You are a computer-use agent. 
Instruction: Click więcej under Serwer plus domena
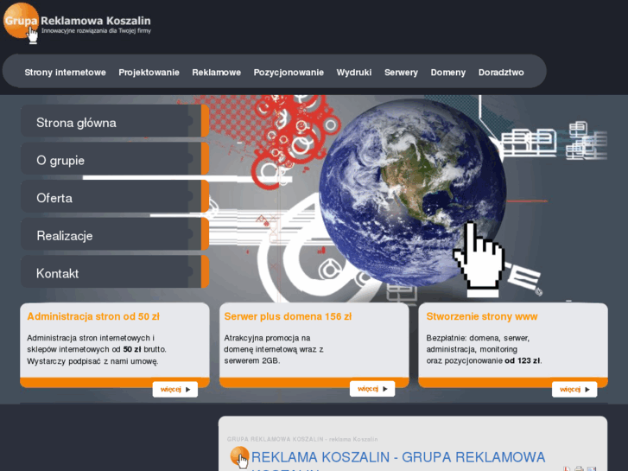[372, 389]
